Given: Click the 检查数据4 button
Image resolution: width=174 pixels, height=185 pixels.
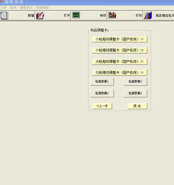Looking at the screenshot, I should (135, 93).
